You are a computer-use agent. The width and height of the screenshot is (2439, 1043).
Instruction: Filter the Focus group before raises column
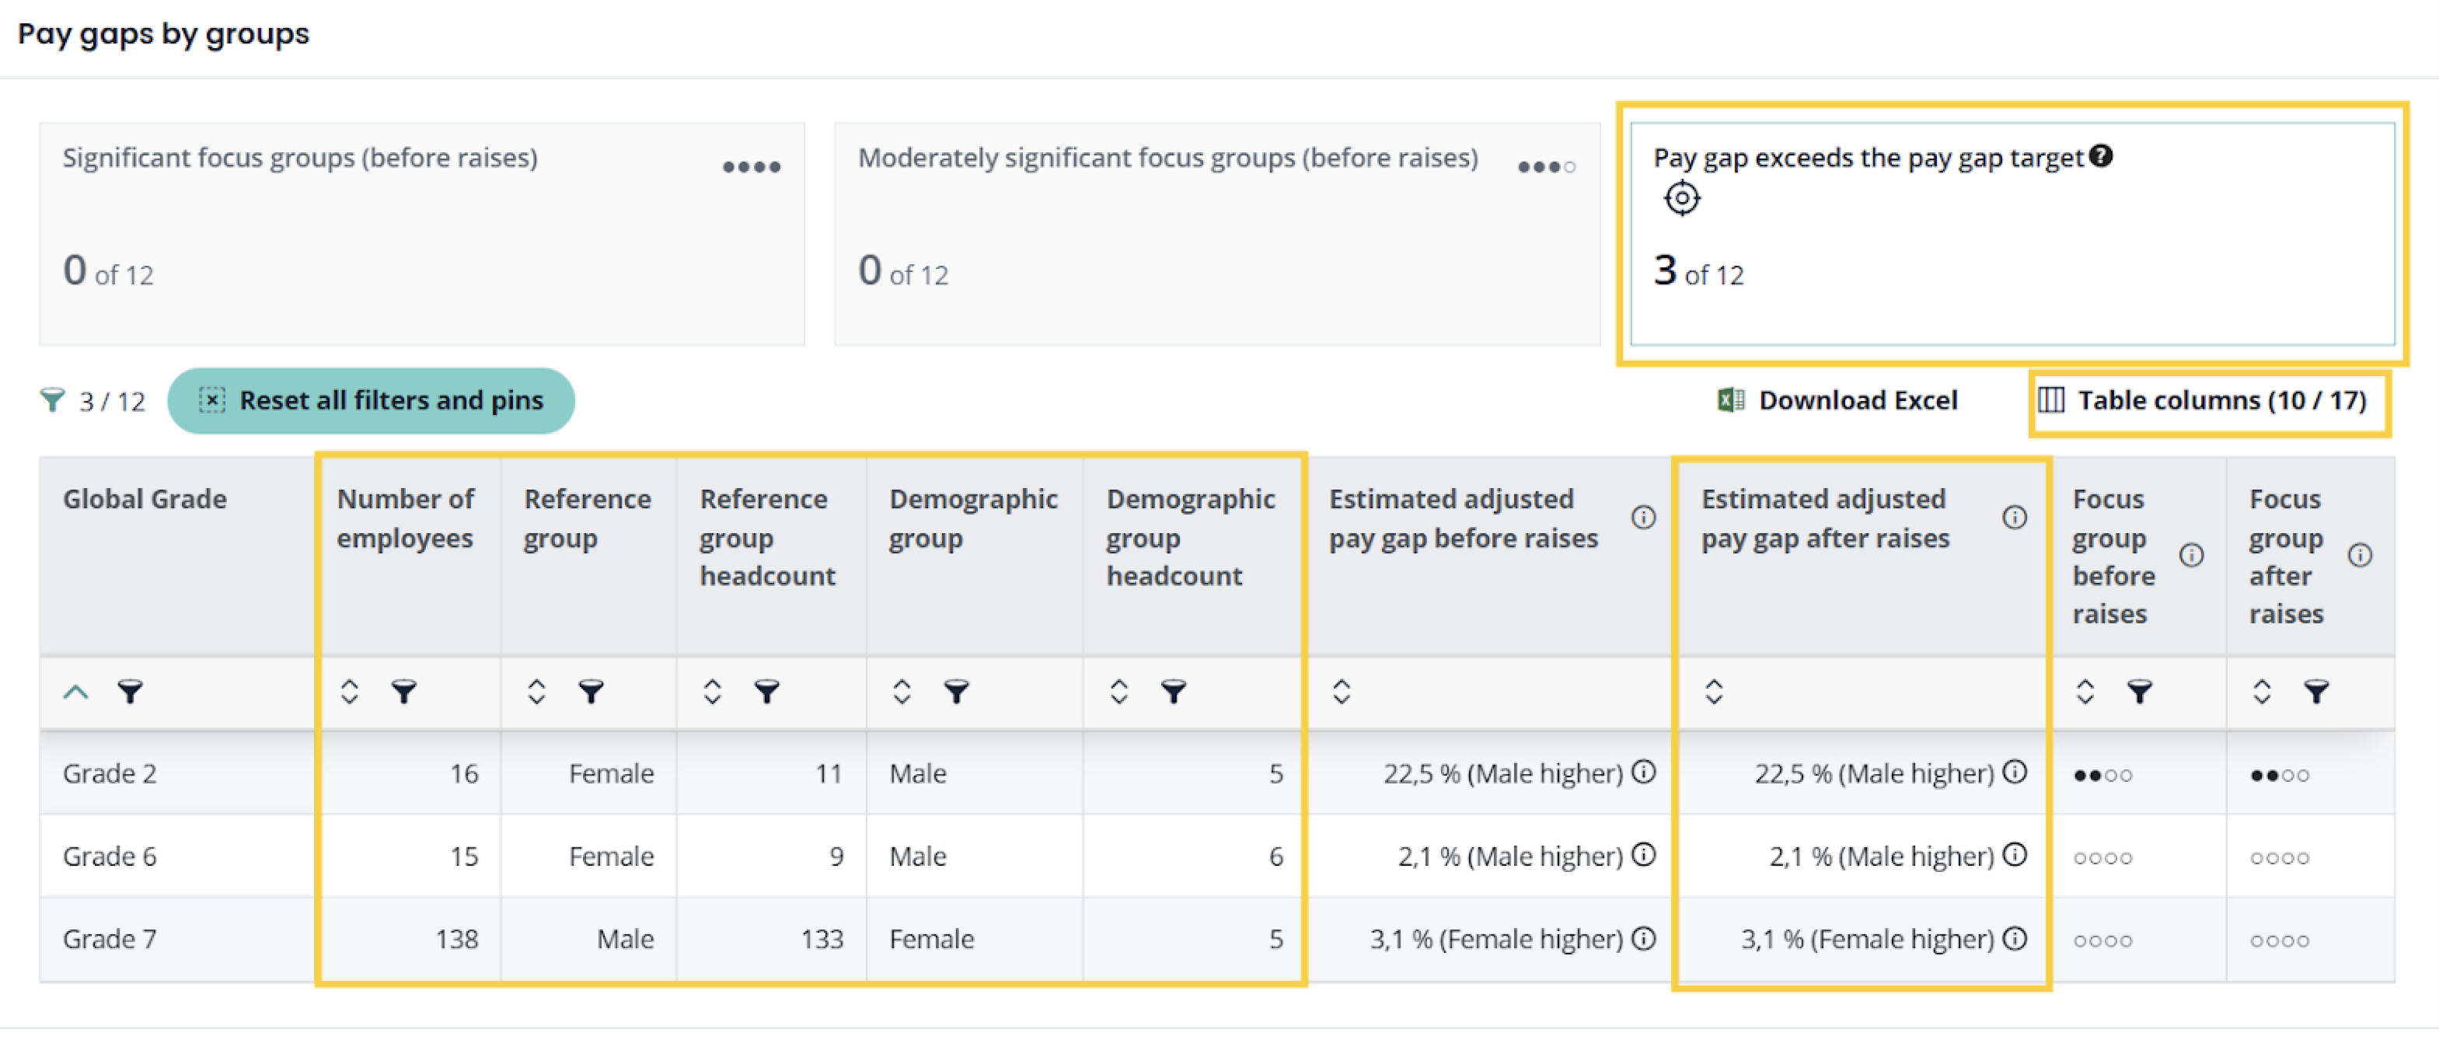2140,692
